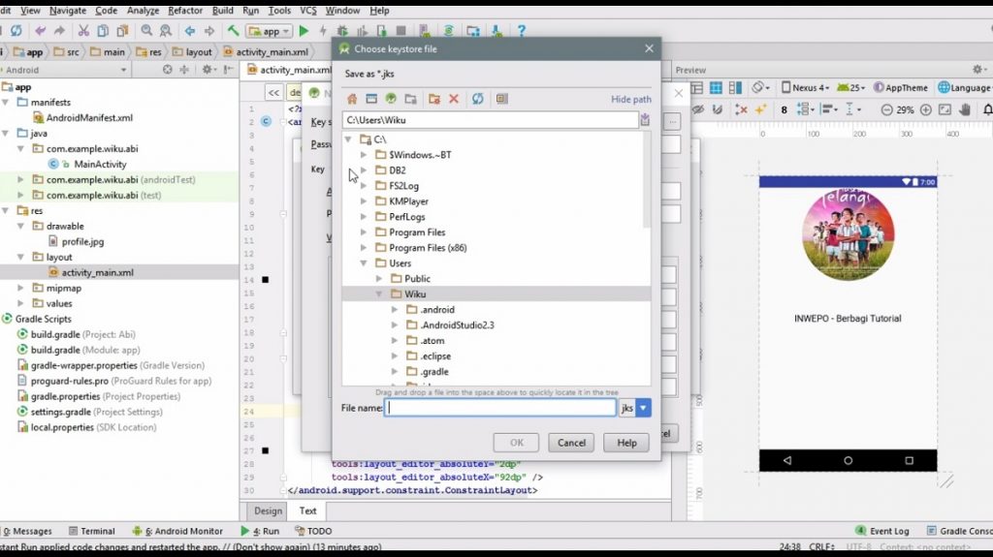
Task: Open app run configuration dropdown
Action: (270, 30)
